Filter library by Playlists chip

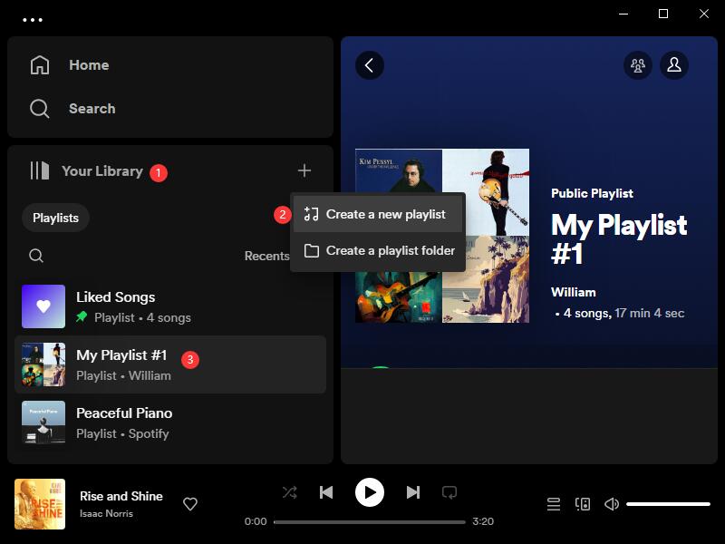pyautogui.click(x=55, y=218)
